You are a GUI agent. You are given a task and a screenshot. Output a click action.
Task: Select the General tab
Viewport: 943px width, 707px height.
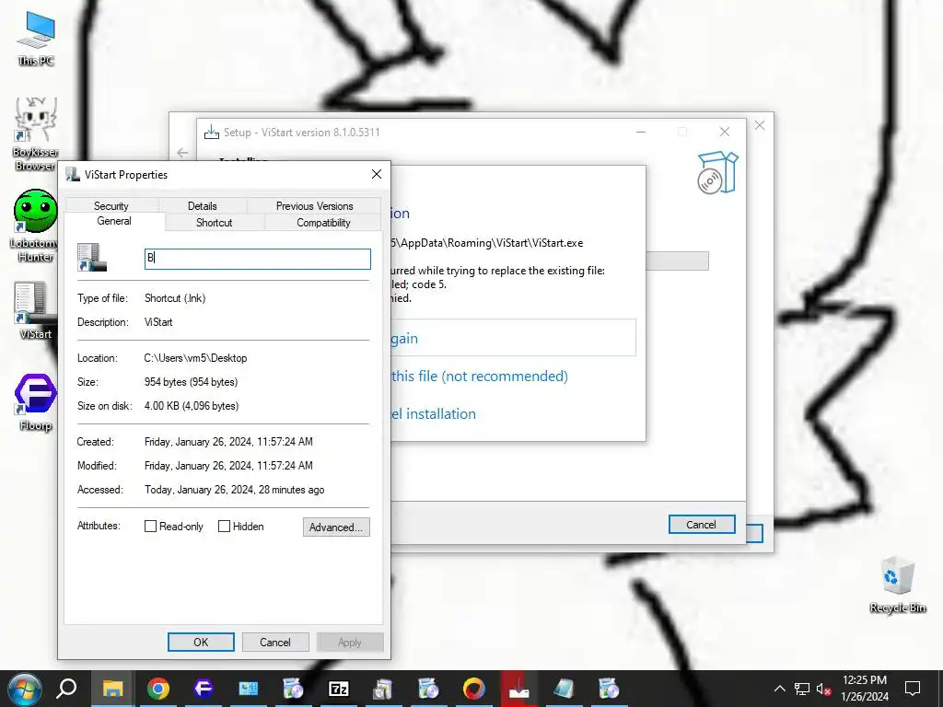[114, 221]
